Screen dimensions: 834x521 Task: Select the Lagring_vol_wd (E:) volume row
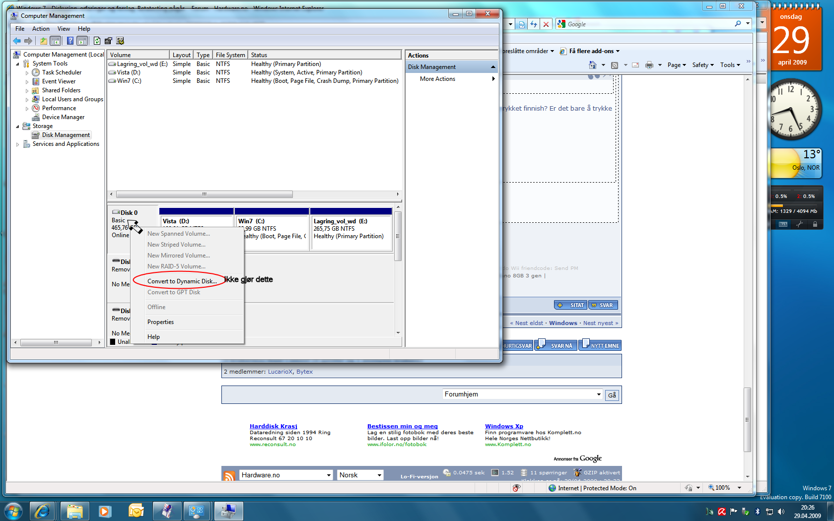pyautogui.click(x=254, y=64)
